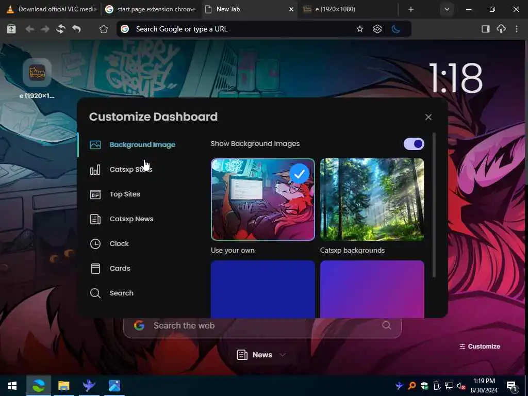This screenshot has width=528, height=396.
Task: Click the safely remove USB tray icon
Action: click(437, 386)
